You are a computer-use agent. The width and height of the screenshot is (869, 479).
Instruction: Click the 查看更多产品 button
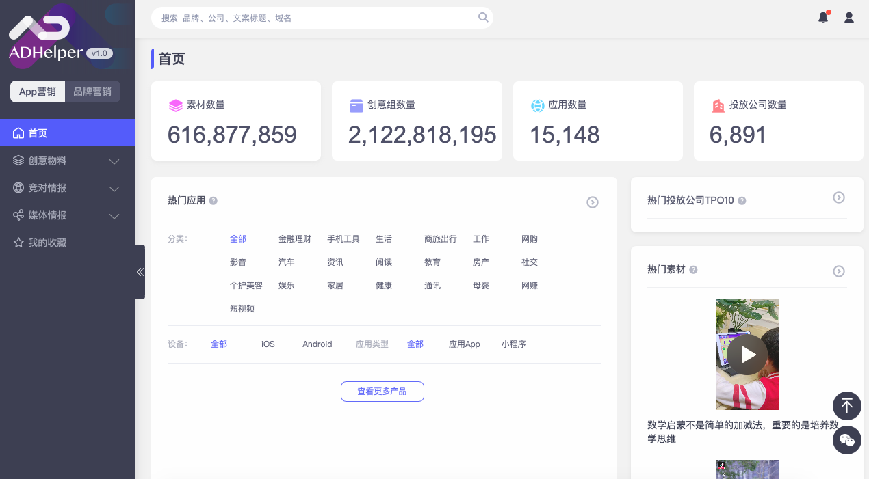coord(382,392)
